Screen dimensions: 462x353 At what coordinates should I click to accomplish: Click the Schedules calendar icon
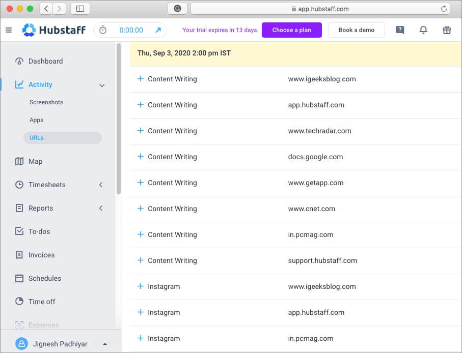19,278
